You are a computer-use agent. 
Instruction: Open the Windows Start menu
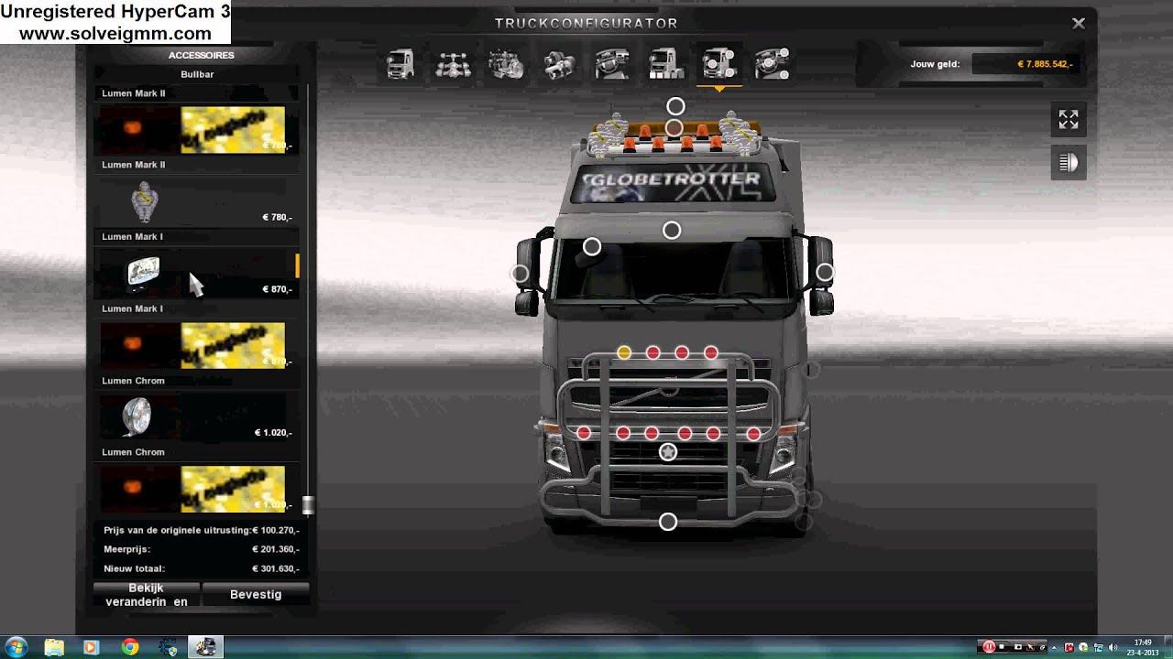(x=16, y=647)
